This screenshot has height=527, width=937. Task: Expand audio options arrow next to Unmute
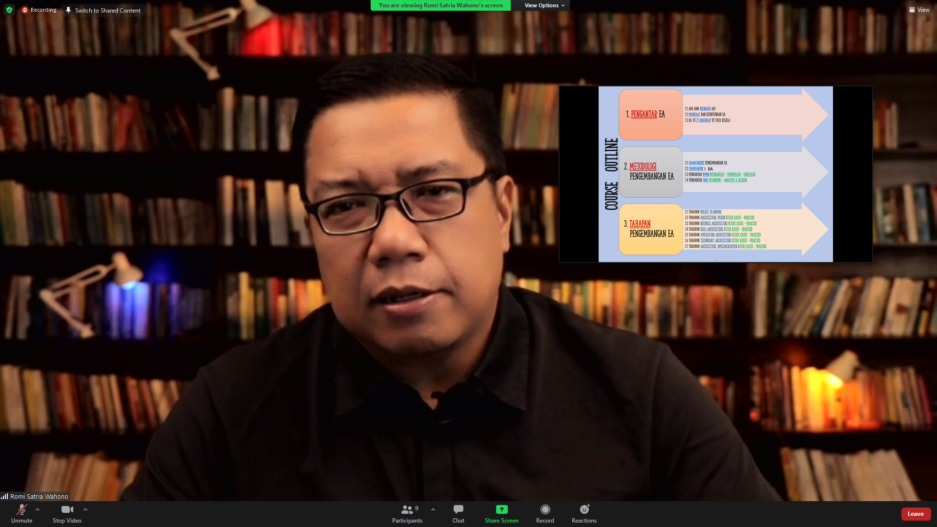coord(38,509)
